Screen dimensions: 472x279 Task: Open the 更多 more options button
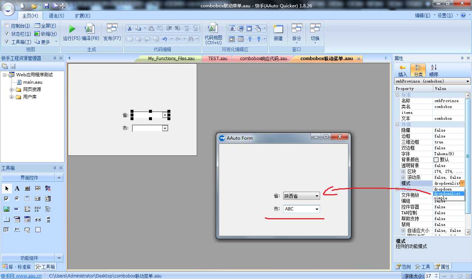[46, 42]
